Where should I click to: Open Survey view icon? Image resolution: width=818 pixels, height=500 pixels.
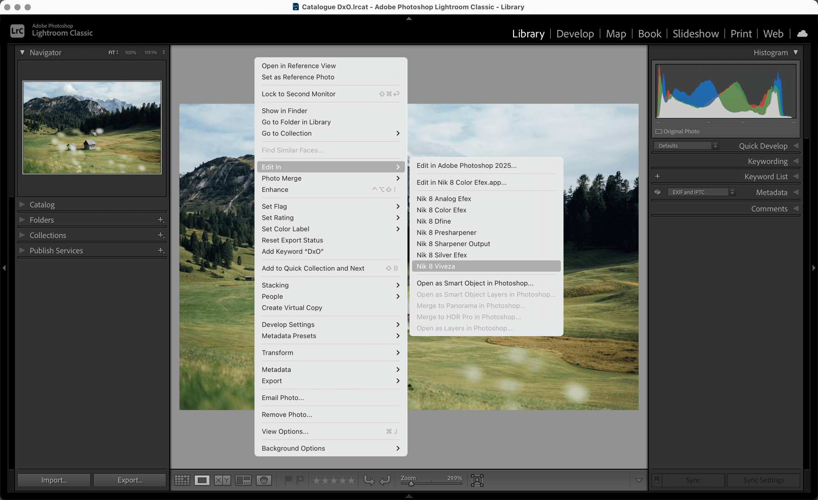coord(243,480)
